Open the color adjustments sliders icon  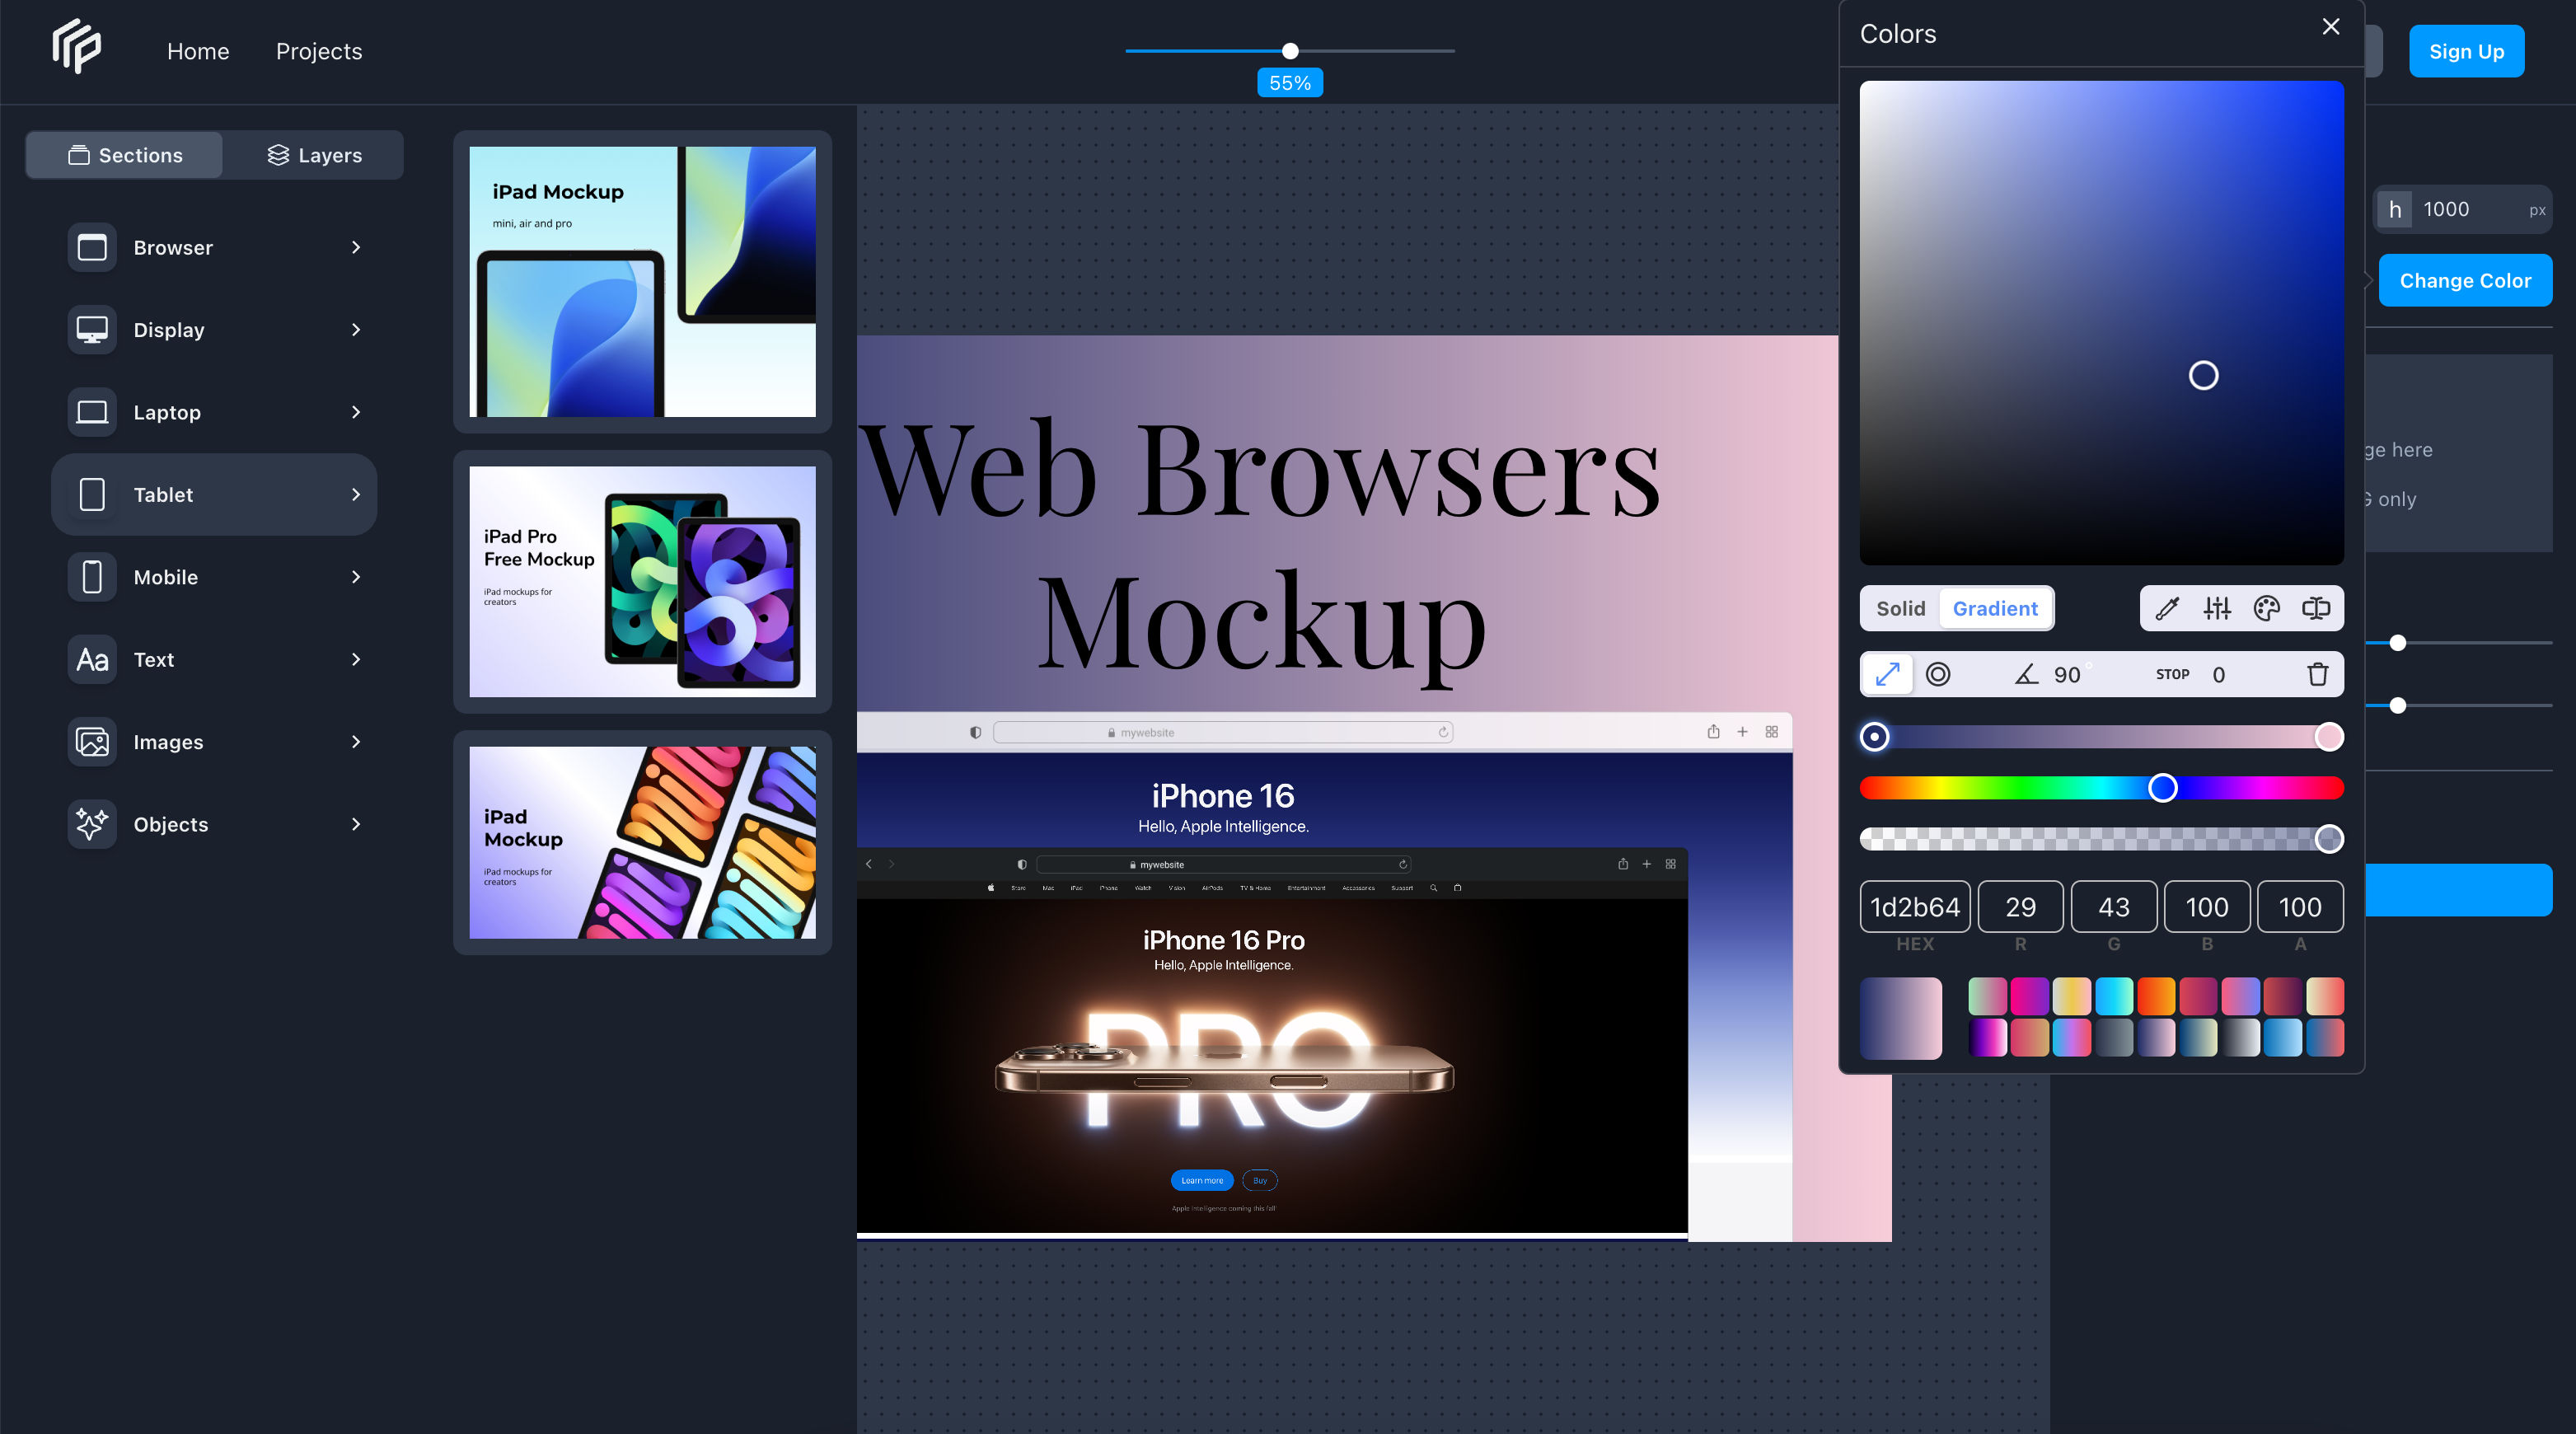pos(2216,608)
